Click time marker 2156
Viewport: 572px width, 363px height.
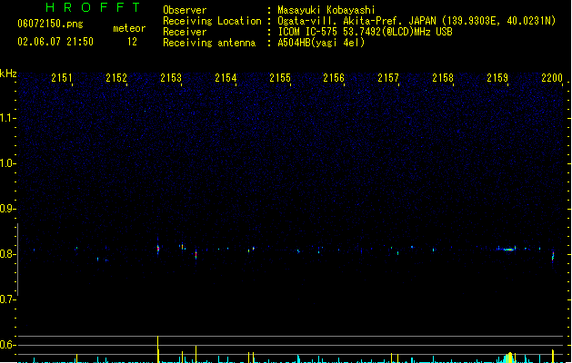pos(334,78)
